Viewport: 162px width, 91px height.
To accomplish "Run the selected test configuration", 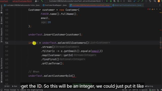I will (107, 1).
